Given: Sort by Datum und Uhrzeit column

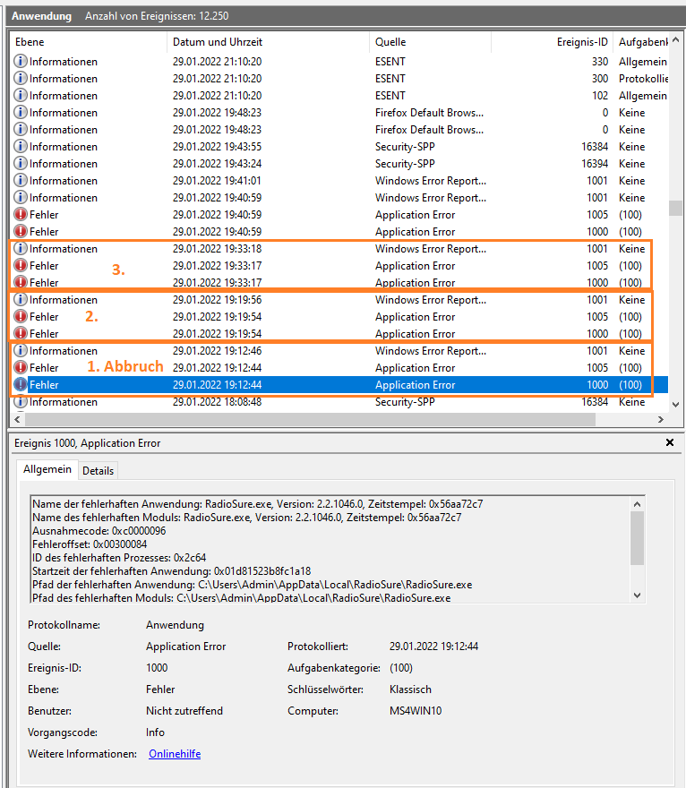Looking at the screenshot, I should [x=269, y=42].
